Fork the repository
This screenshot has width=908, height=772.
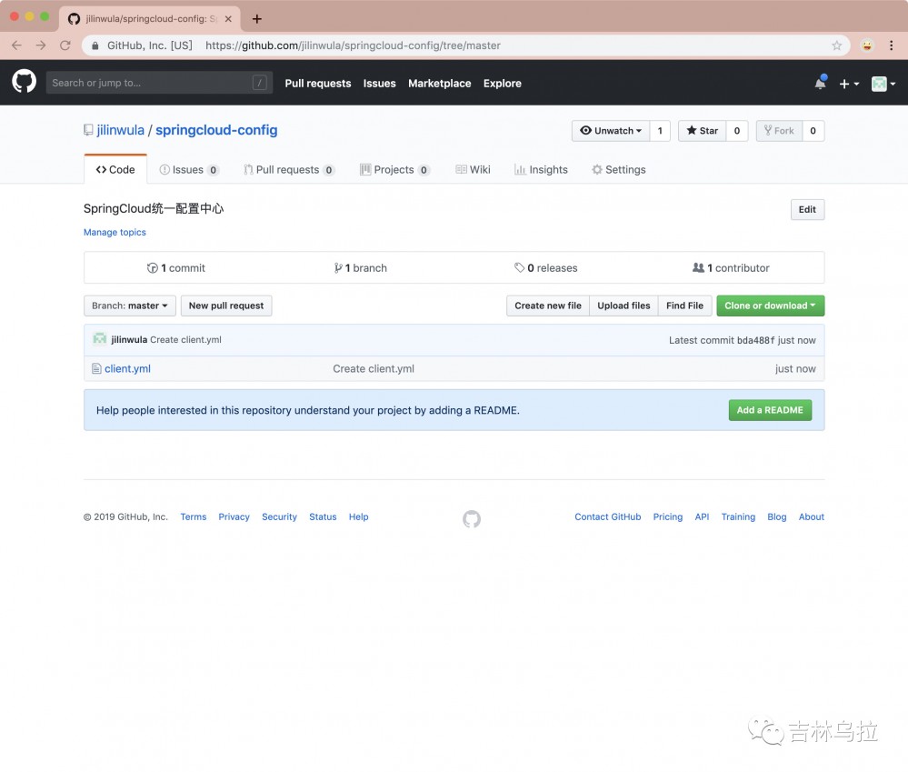pyautogui.click(x=779, y=131)
